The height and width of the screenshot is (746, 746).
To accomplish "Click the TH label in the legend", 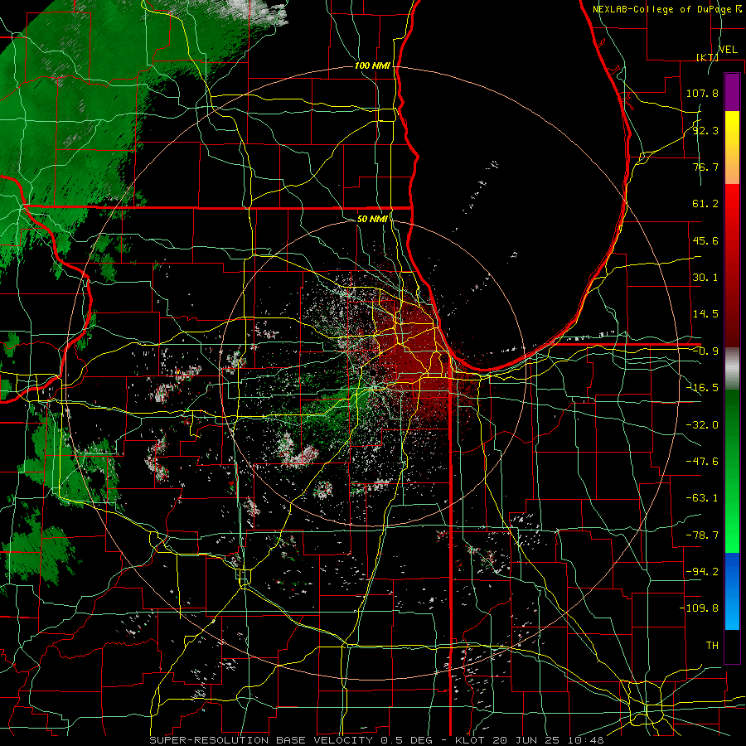I will [712, 646].
